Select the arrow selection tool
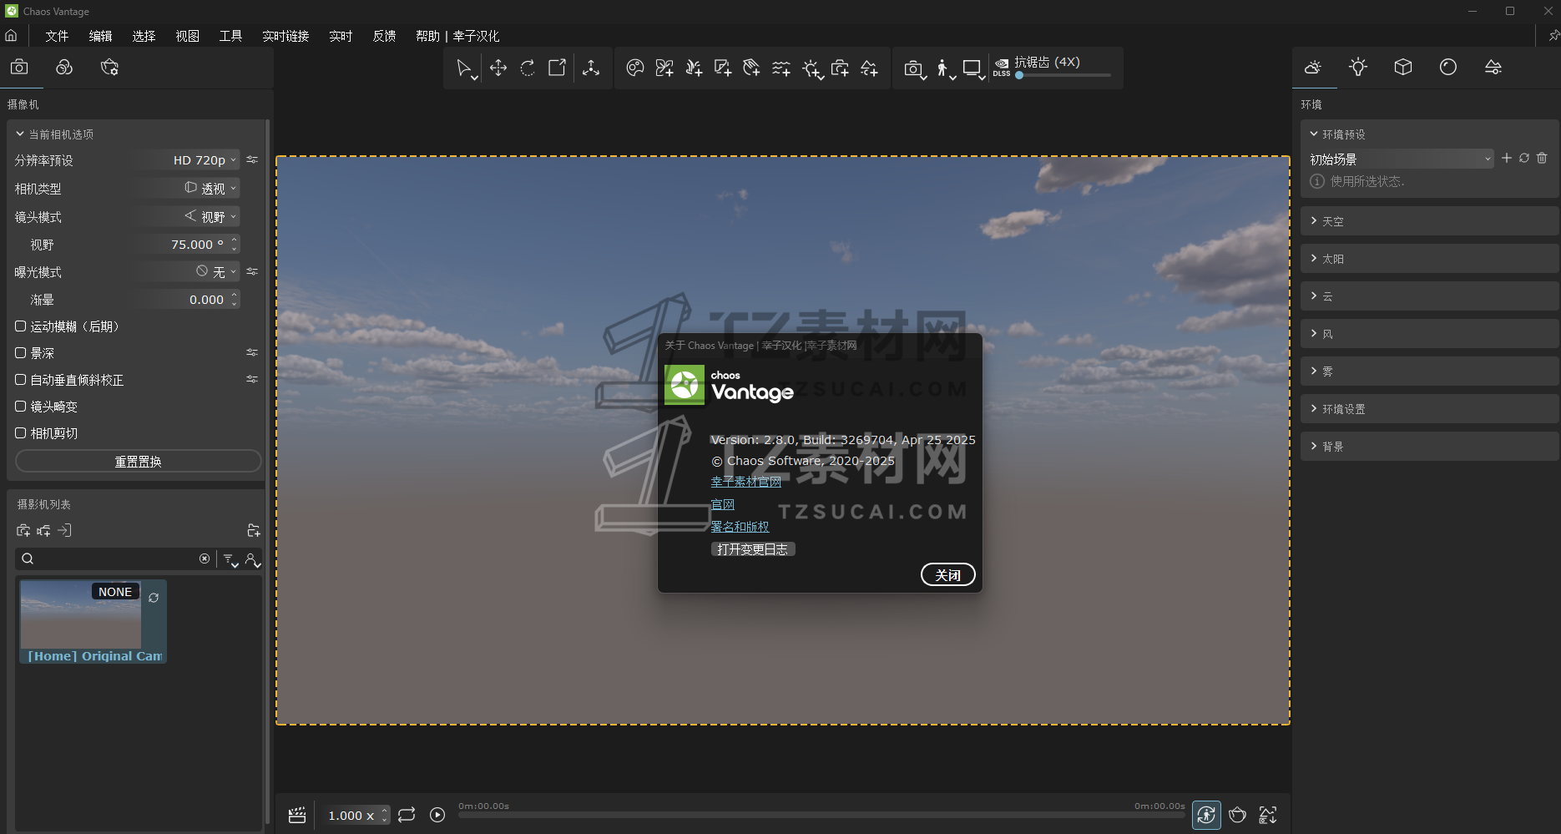 (464, 68)
